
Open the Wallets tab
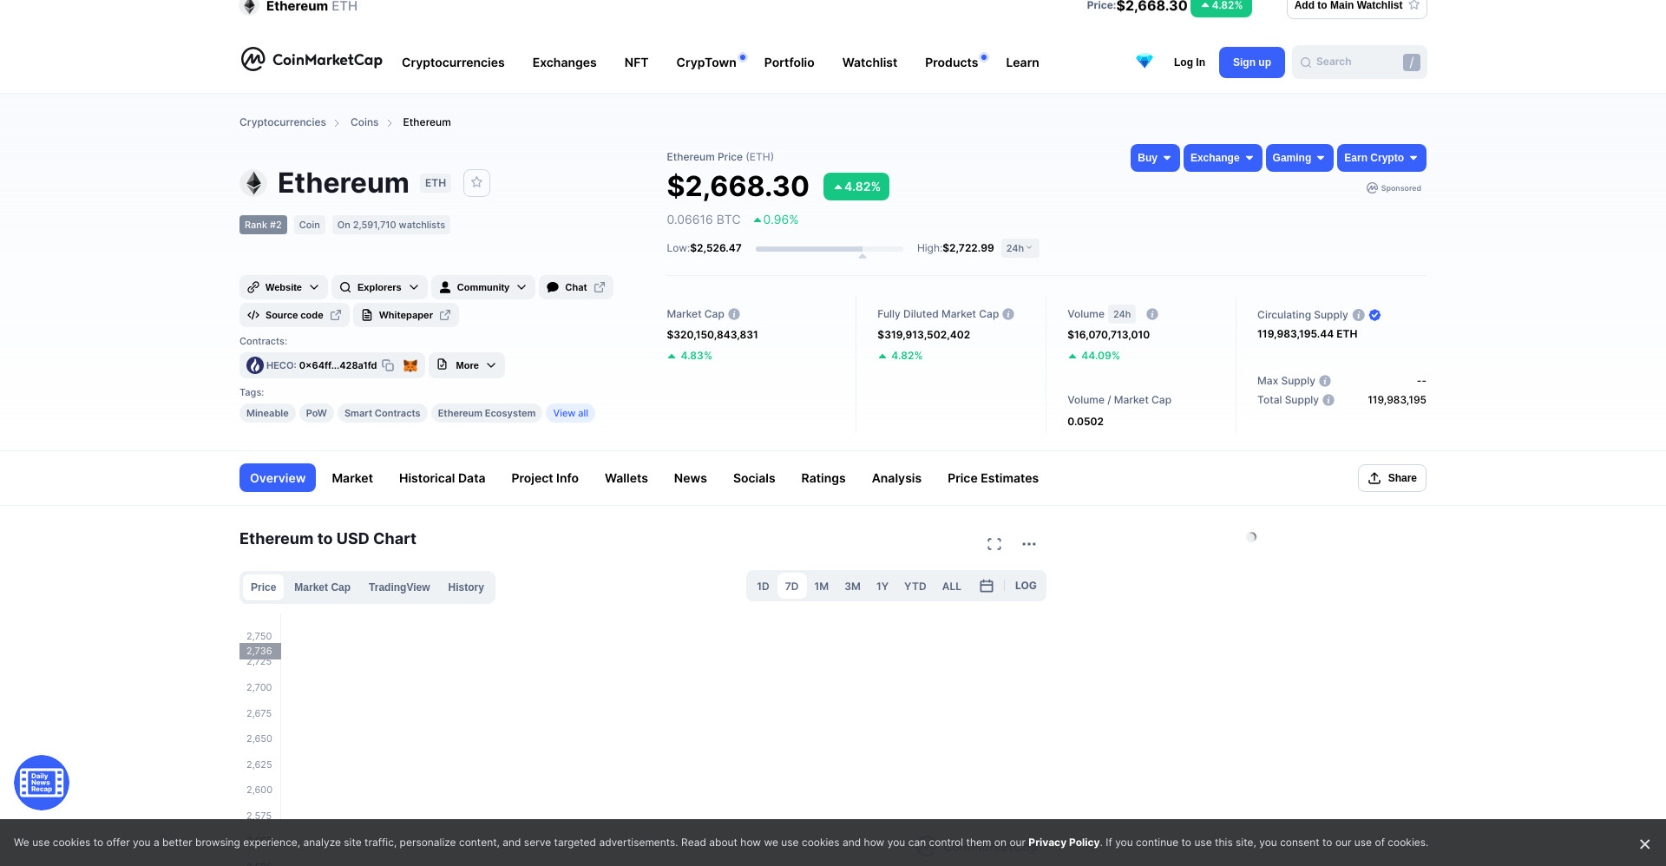(x=626, y=478)
